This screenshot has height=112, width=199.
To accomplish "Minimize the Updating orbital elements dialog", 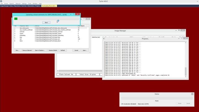I will click(x=71, y=15).
